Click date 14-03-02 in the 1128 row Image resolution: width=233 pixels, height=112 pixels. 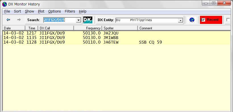click(x=14, y=42)
